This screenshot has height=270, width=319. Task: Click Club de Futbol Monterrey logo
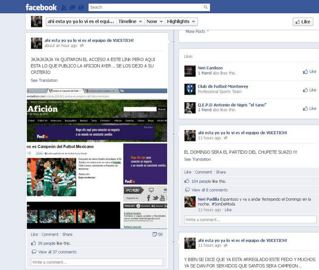pos(190,89)
